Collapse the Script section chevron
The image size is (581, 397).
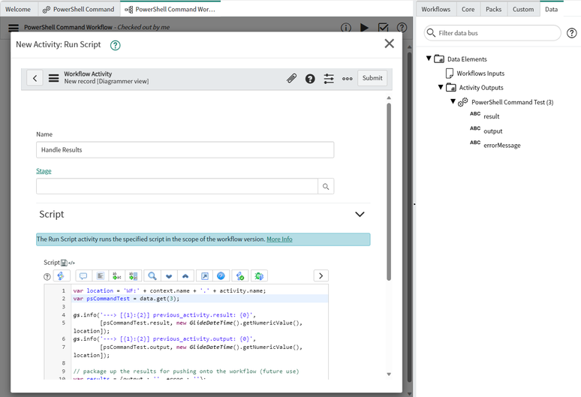[x=360, y=215]
